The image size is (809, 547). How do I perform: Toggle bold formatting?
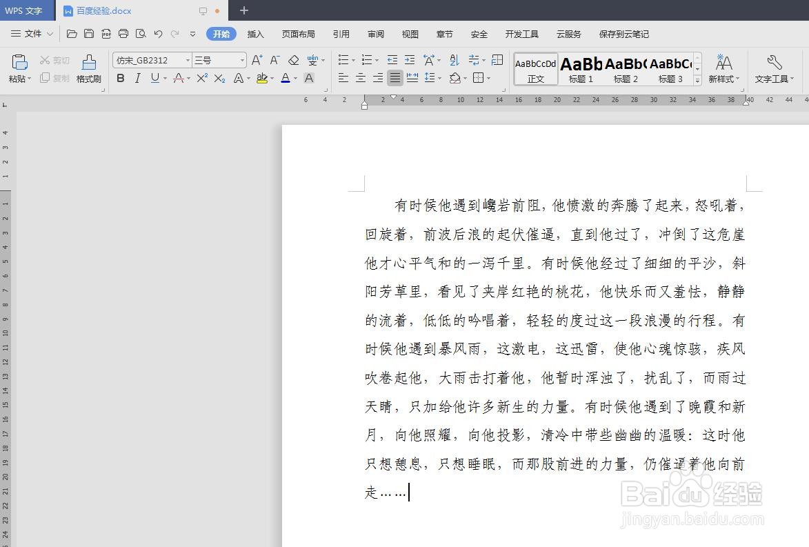(x=121, y=78)
